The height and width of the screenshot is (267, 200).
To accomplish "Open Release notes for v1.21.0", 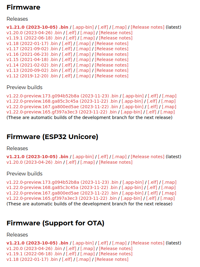I will pyautogui.click(x=147, y=27).
